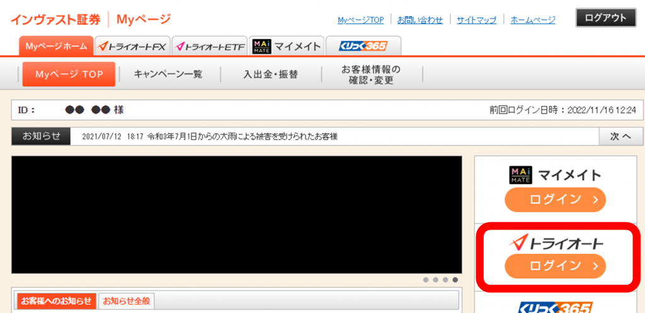The height and width of the screenshot is (313, 645).
Task: Select the second banner carousel dot
Action: 436,280
